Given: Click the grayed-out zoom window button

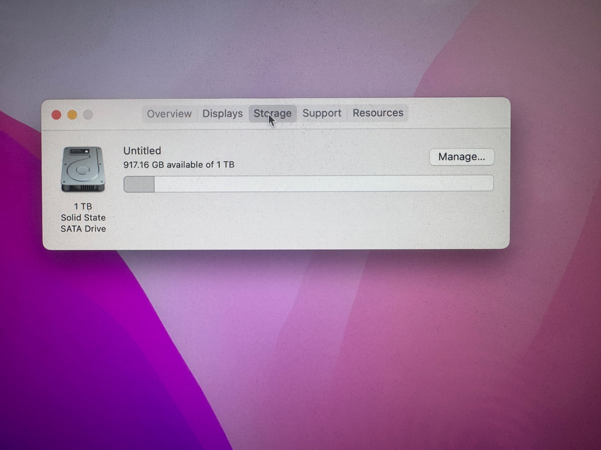Looking at the screenshot, I should (88, 115).
